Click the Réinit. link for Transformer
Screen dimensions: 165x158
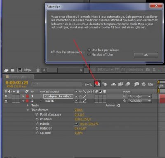[x=79, y=110]
